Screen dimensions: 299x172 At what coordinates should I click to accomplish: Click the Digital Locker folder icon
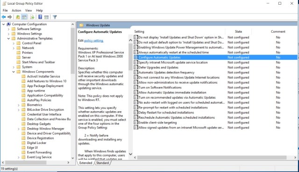[x=23, y=143]
